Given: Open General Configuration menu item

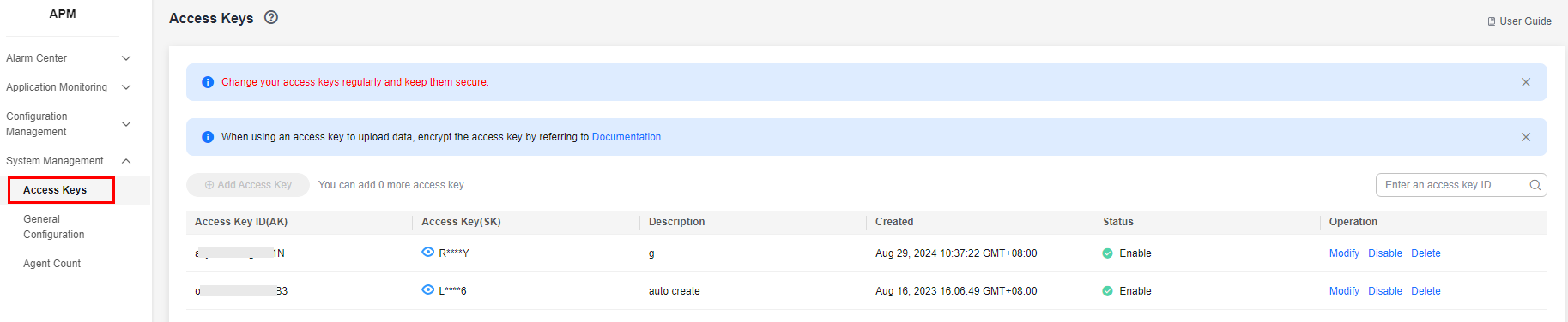Looking at the screenshot, I should (53, 227).
